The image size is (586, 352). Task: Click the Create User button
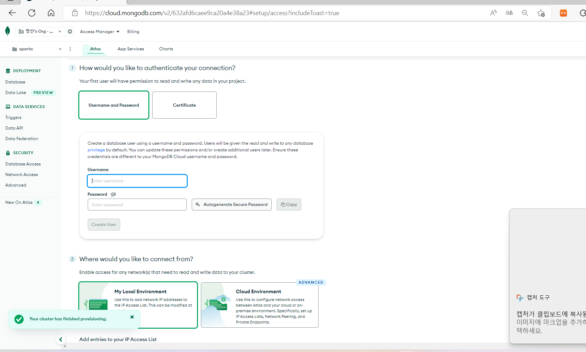pyautogui.click(x=104, y=225)
